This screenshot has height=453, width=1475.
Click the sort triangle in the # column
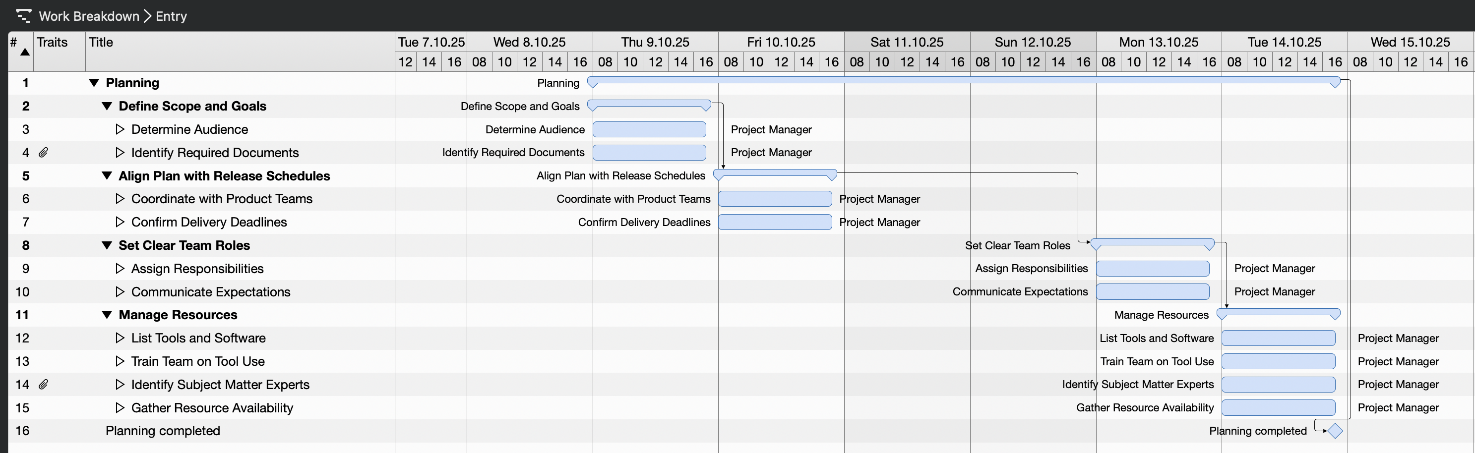point(25,52)
